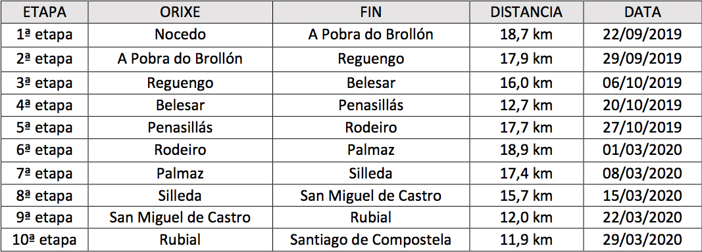Select the date 01/03/2020
The width and height of the screenshot is (702, 252).
tap(642, 150)
